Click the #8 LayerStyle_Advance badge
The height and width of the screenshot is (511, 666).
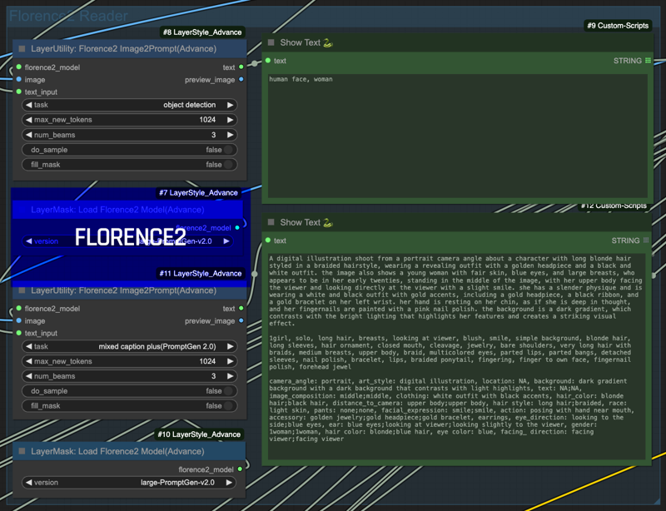point(202,32)
